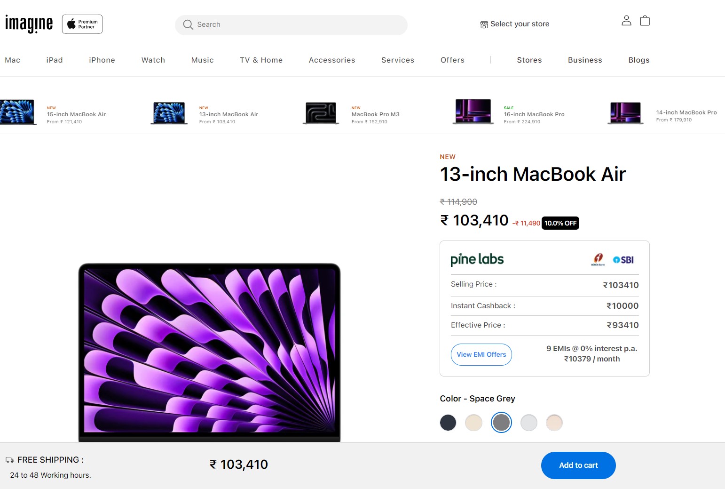Click the pine labs logo
The image size is (725, 489).
[x=477, y=259]
